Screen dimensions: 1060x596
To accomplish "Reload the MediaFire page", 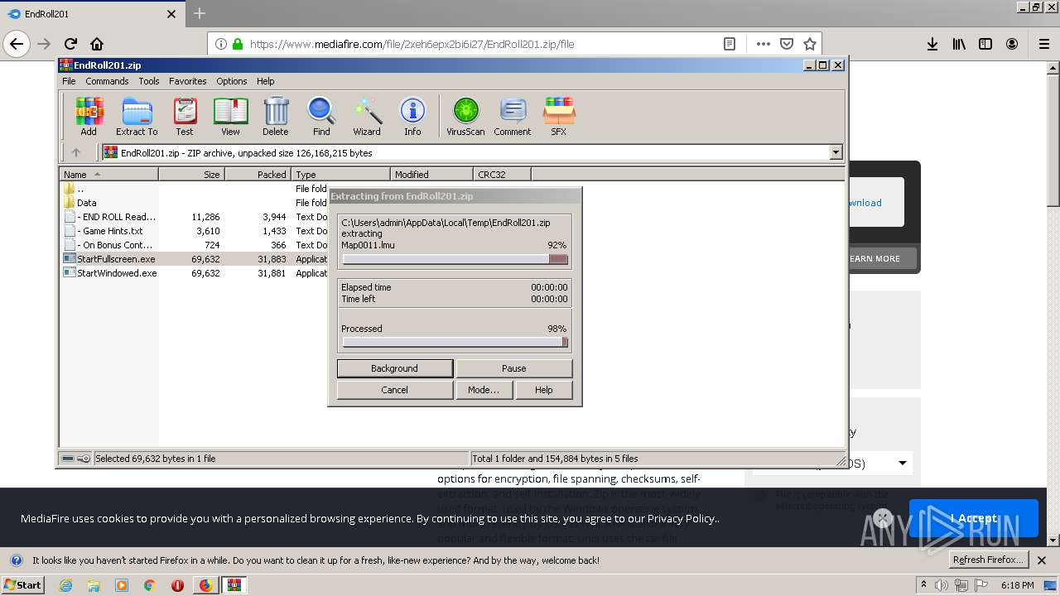I will 71,44.
